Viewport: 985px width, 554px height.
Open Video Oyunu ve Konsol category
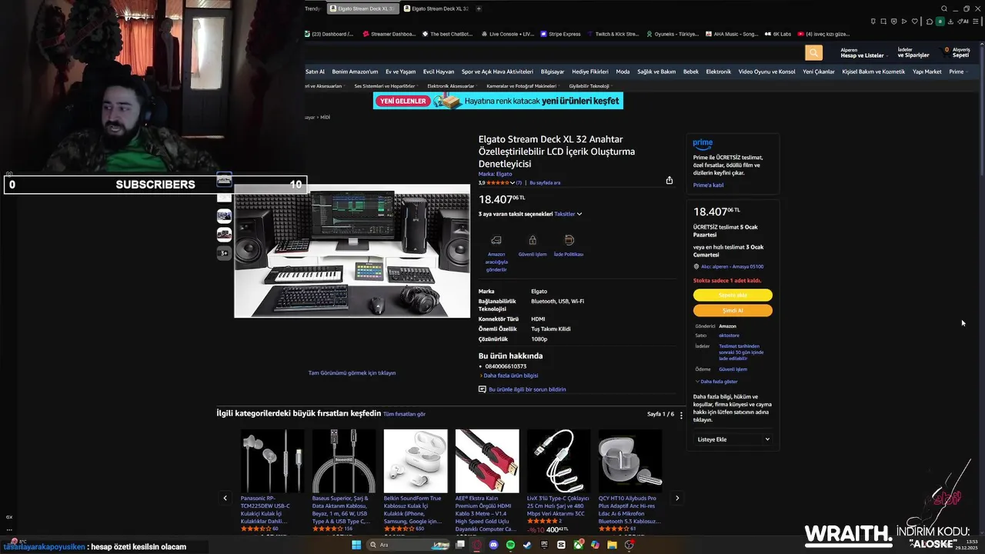(x=766, y=72)
